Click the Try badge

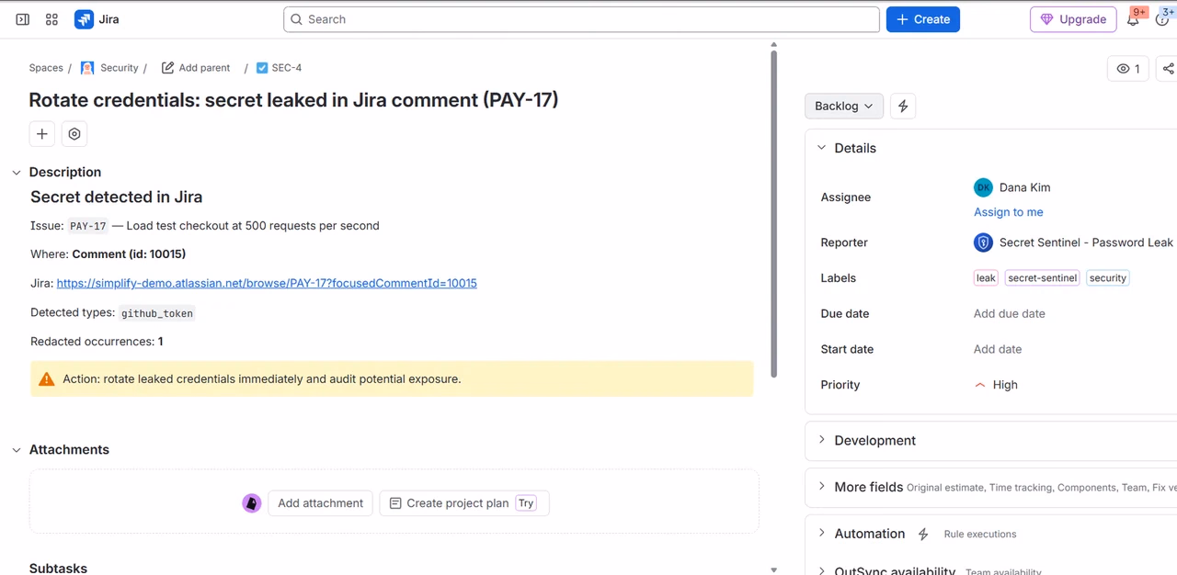[526, 503]
